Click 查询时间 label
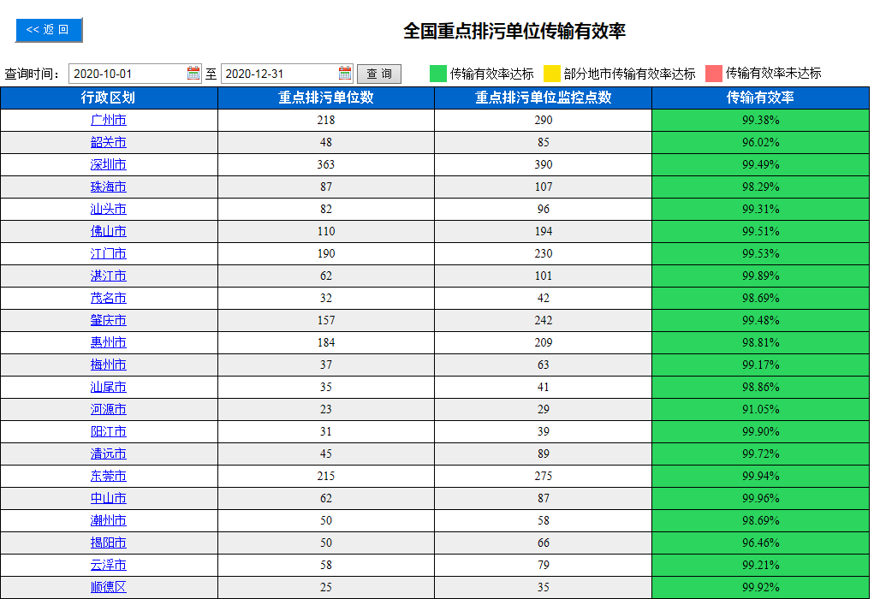Viewport: 874px width, 599px height. point(33,74)
